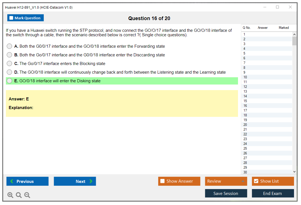Uncheck the Show List checkbox
This screenshot has height=205, width=301.
coord(256,181)
